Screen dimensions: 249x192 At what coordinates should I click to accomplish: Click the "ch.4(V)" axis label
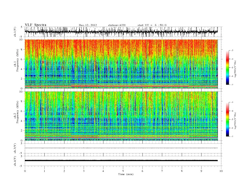click(x=15, y=161)
